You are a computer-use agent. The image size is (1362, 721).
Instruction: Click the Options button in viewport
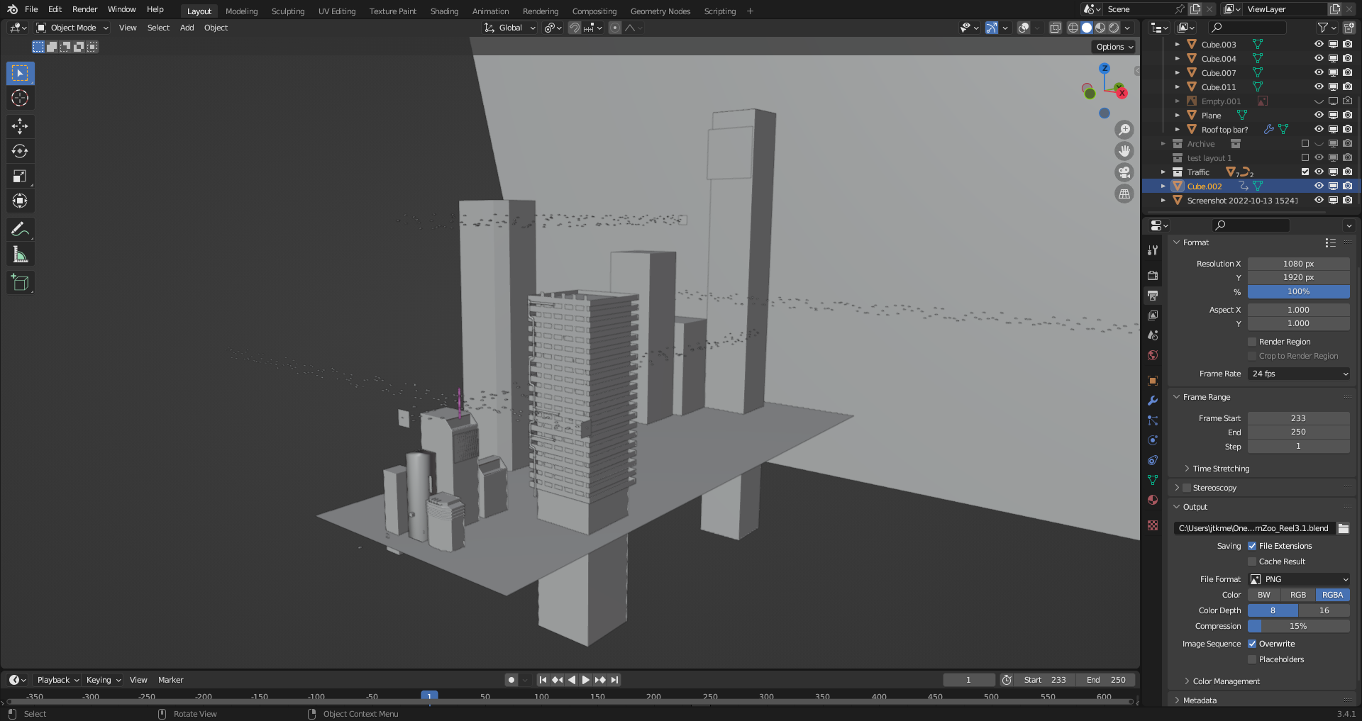click(1114, 47)
